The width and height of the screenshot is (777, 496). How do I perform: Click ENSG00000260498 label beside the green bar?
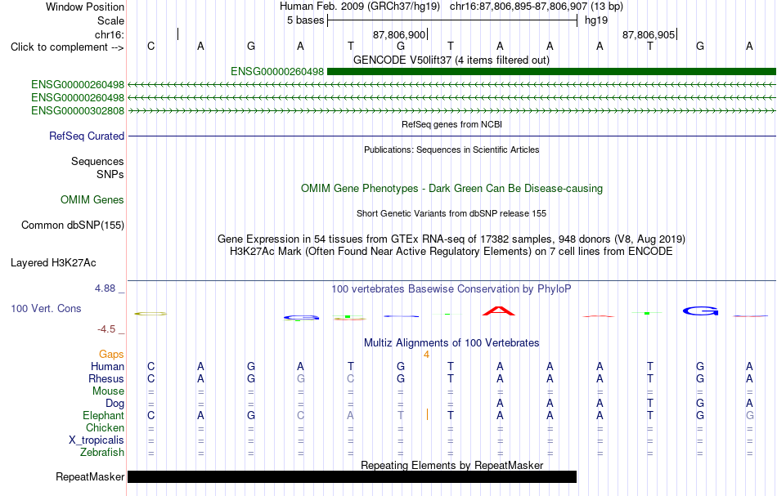(x=277, y=72)
